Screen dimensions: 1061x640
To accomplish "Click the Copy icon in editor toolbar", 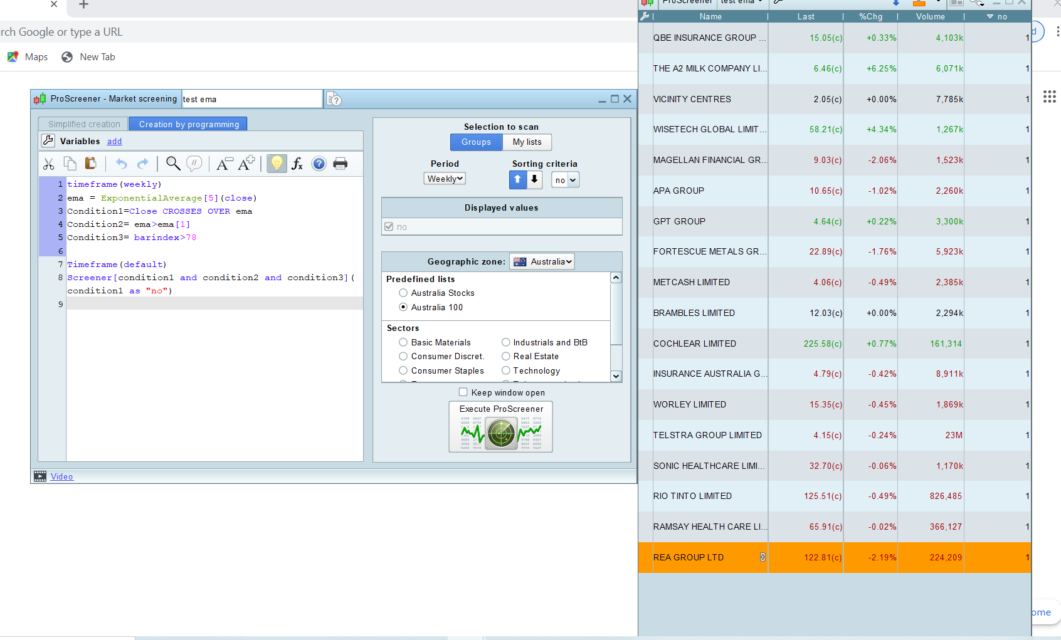I will 70,164.
